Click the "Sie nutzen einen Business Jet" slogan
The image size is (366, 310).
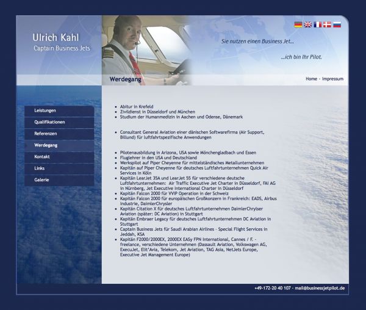257,41
